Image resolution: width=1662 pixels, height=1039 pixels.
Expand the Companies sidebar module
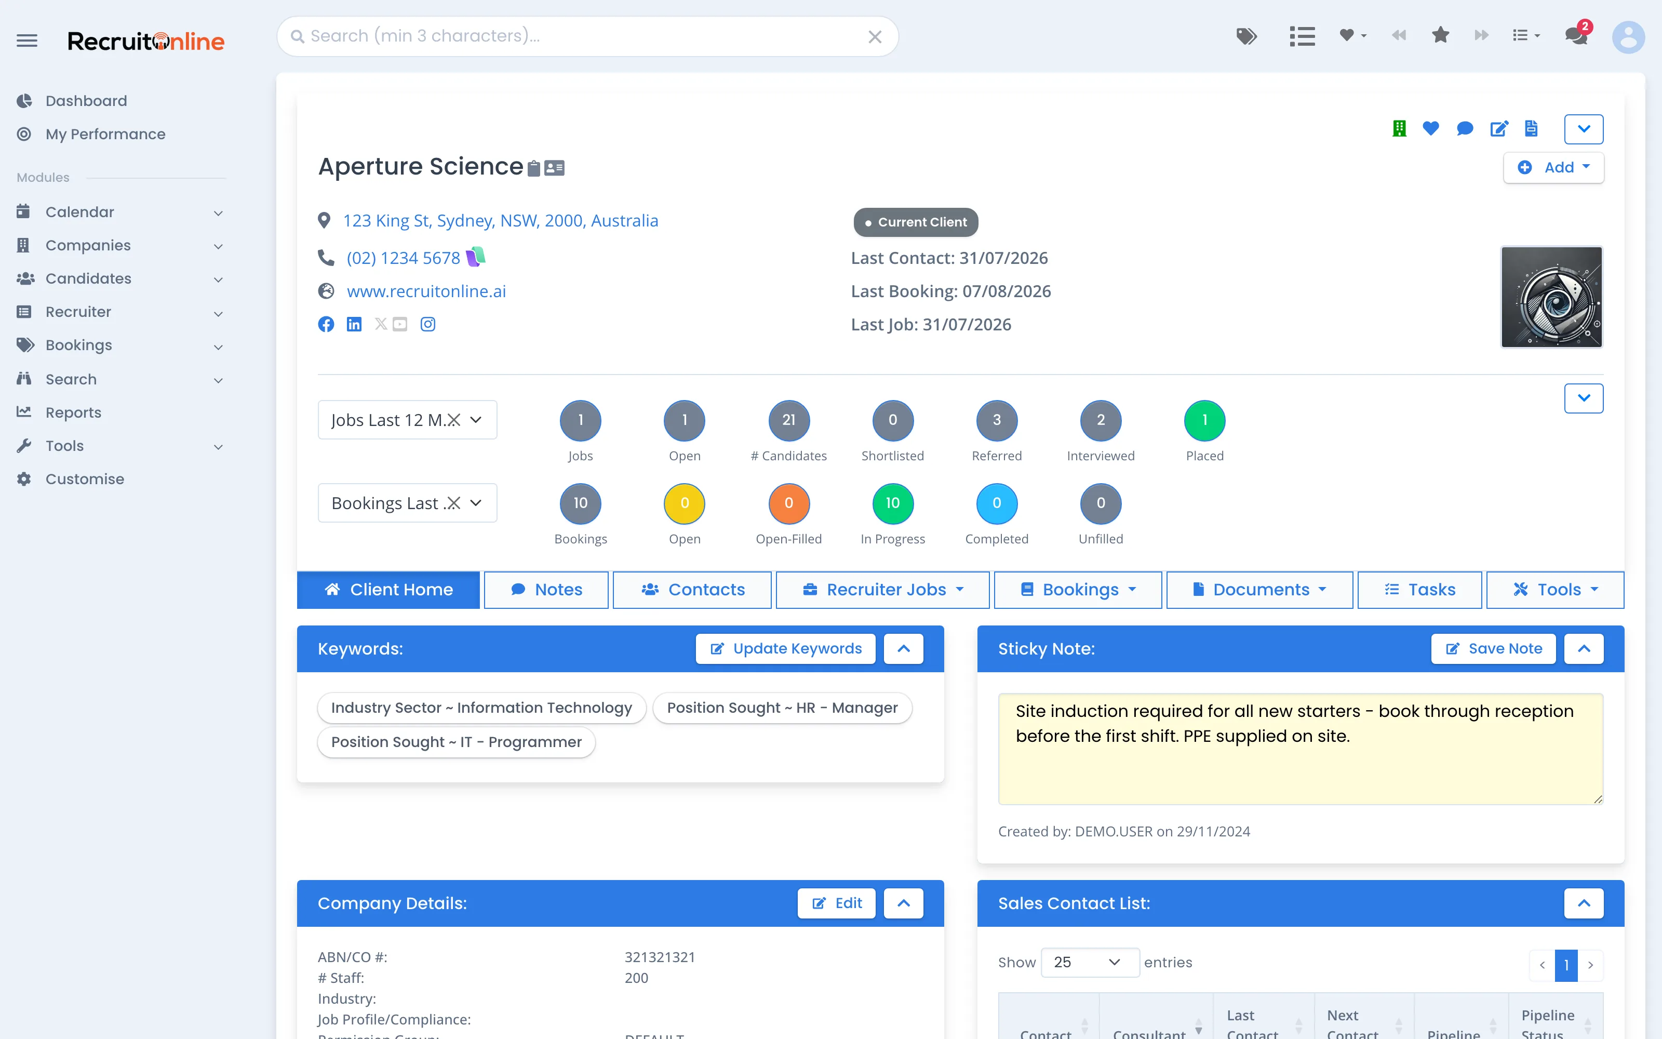[x=121, y=245]
